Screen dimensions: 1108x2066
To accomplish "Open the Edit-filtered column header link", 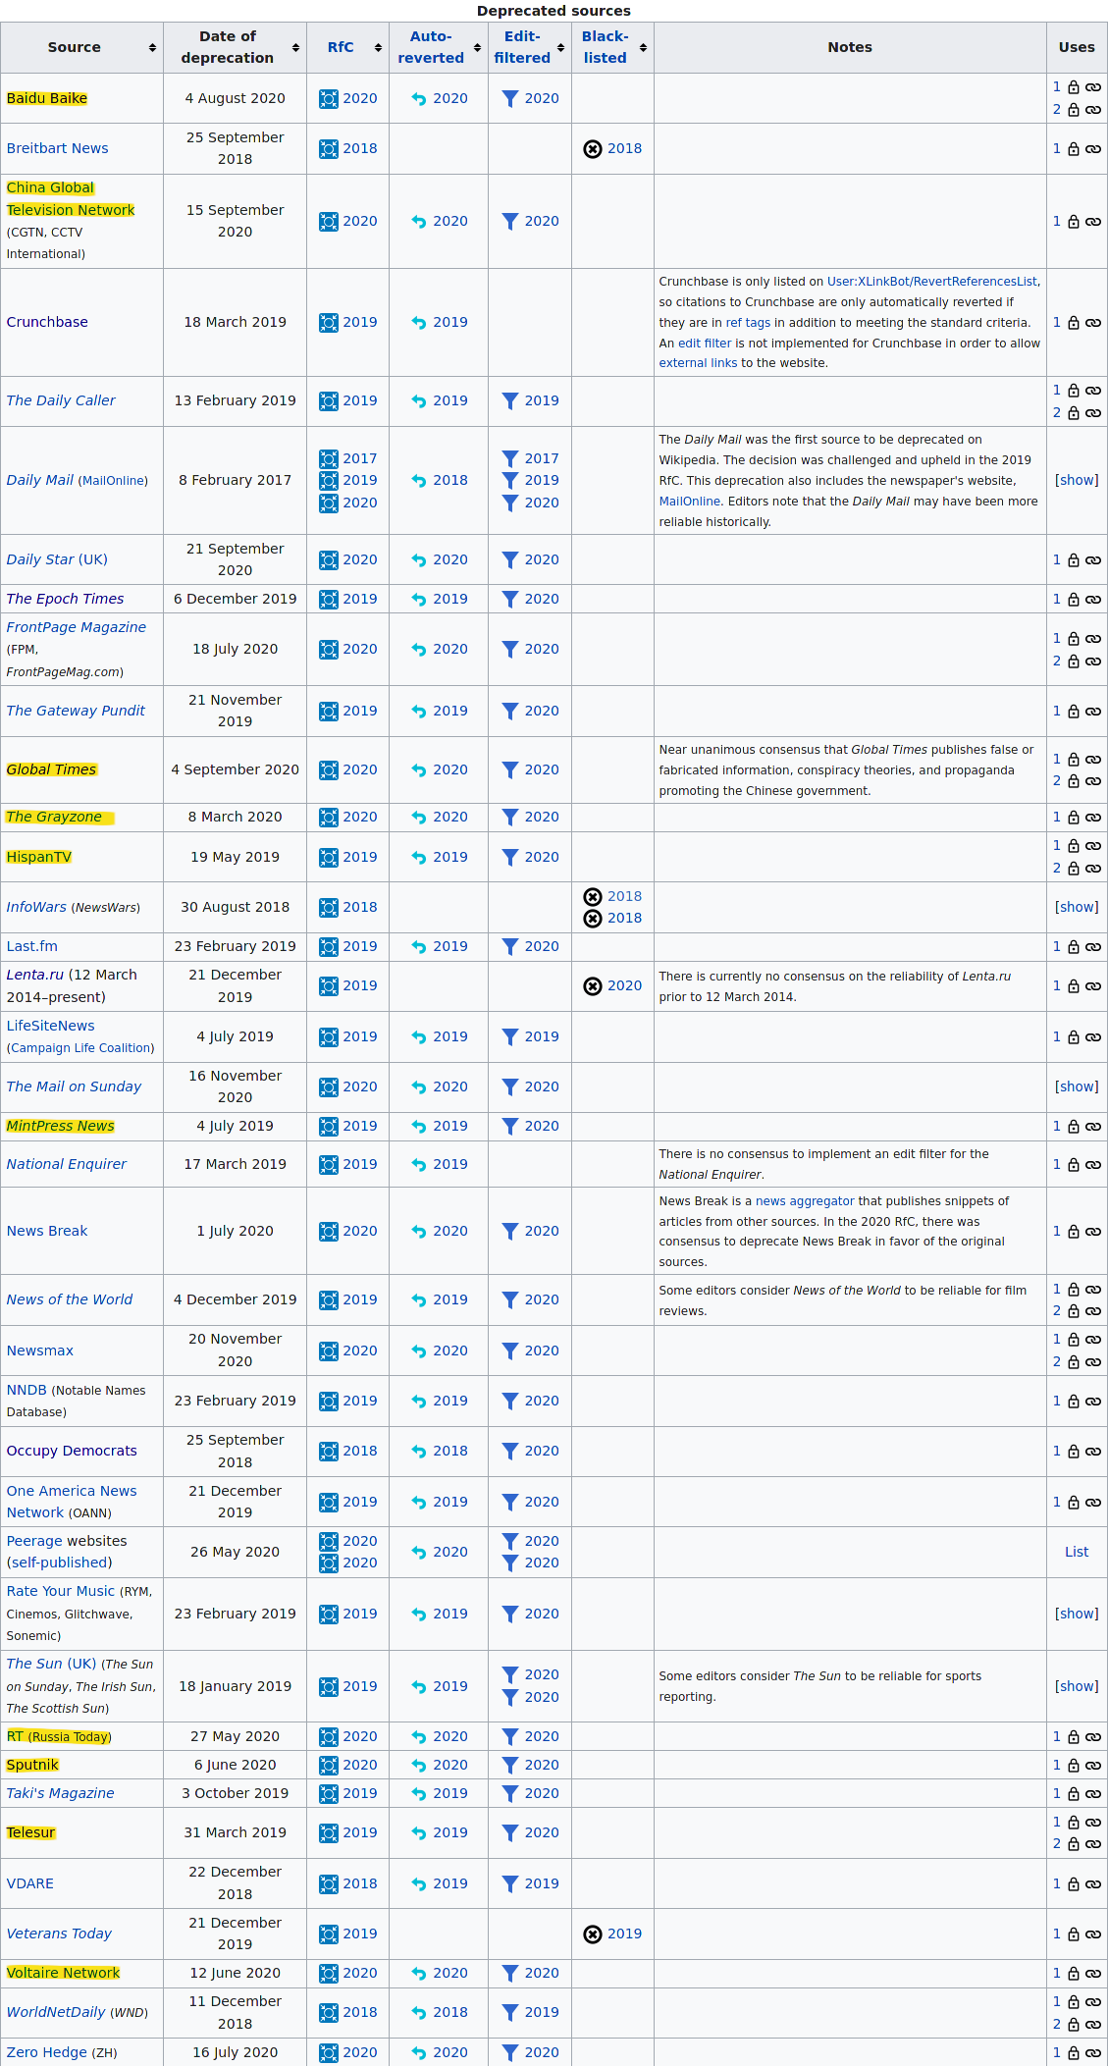I will pos(522,47).
